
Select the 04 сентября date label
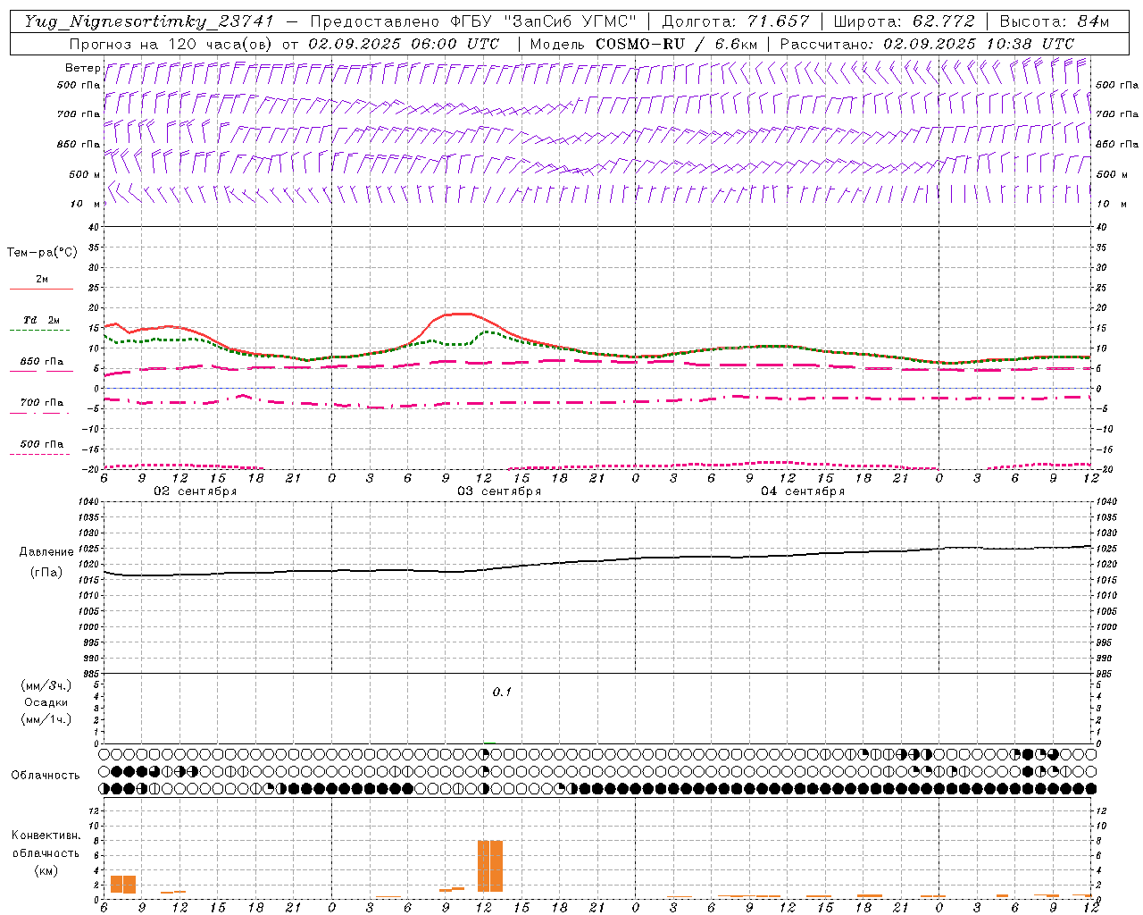click(x=803, y=491)
